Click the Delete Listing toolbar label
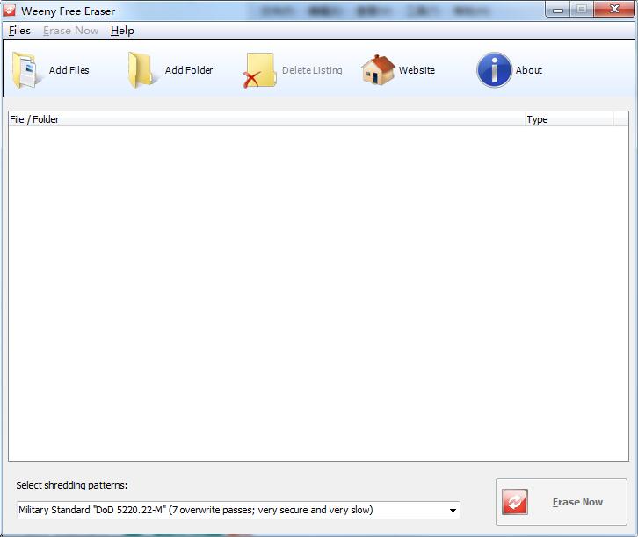The image size is (638, 537). pyautogui.click(x=312, y=70)
